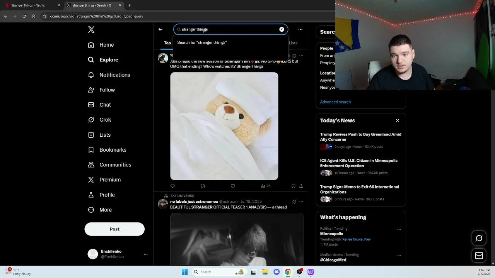Open more options on first post
Screen dimensions: 495x278
(x=301, y=56)
